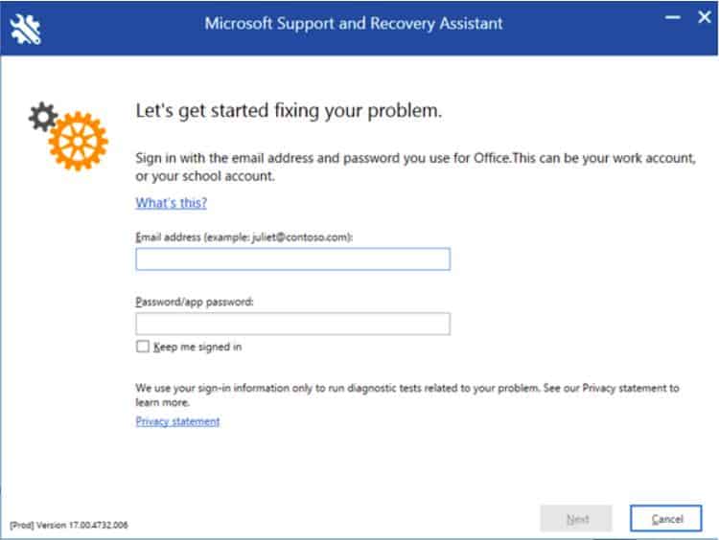The height and width of the screenshot is (540, 719).
Task: Click the sign-in instructions paragraph
Action: 415,167
